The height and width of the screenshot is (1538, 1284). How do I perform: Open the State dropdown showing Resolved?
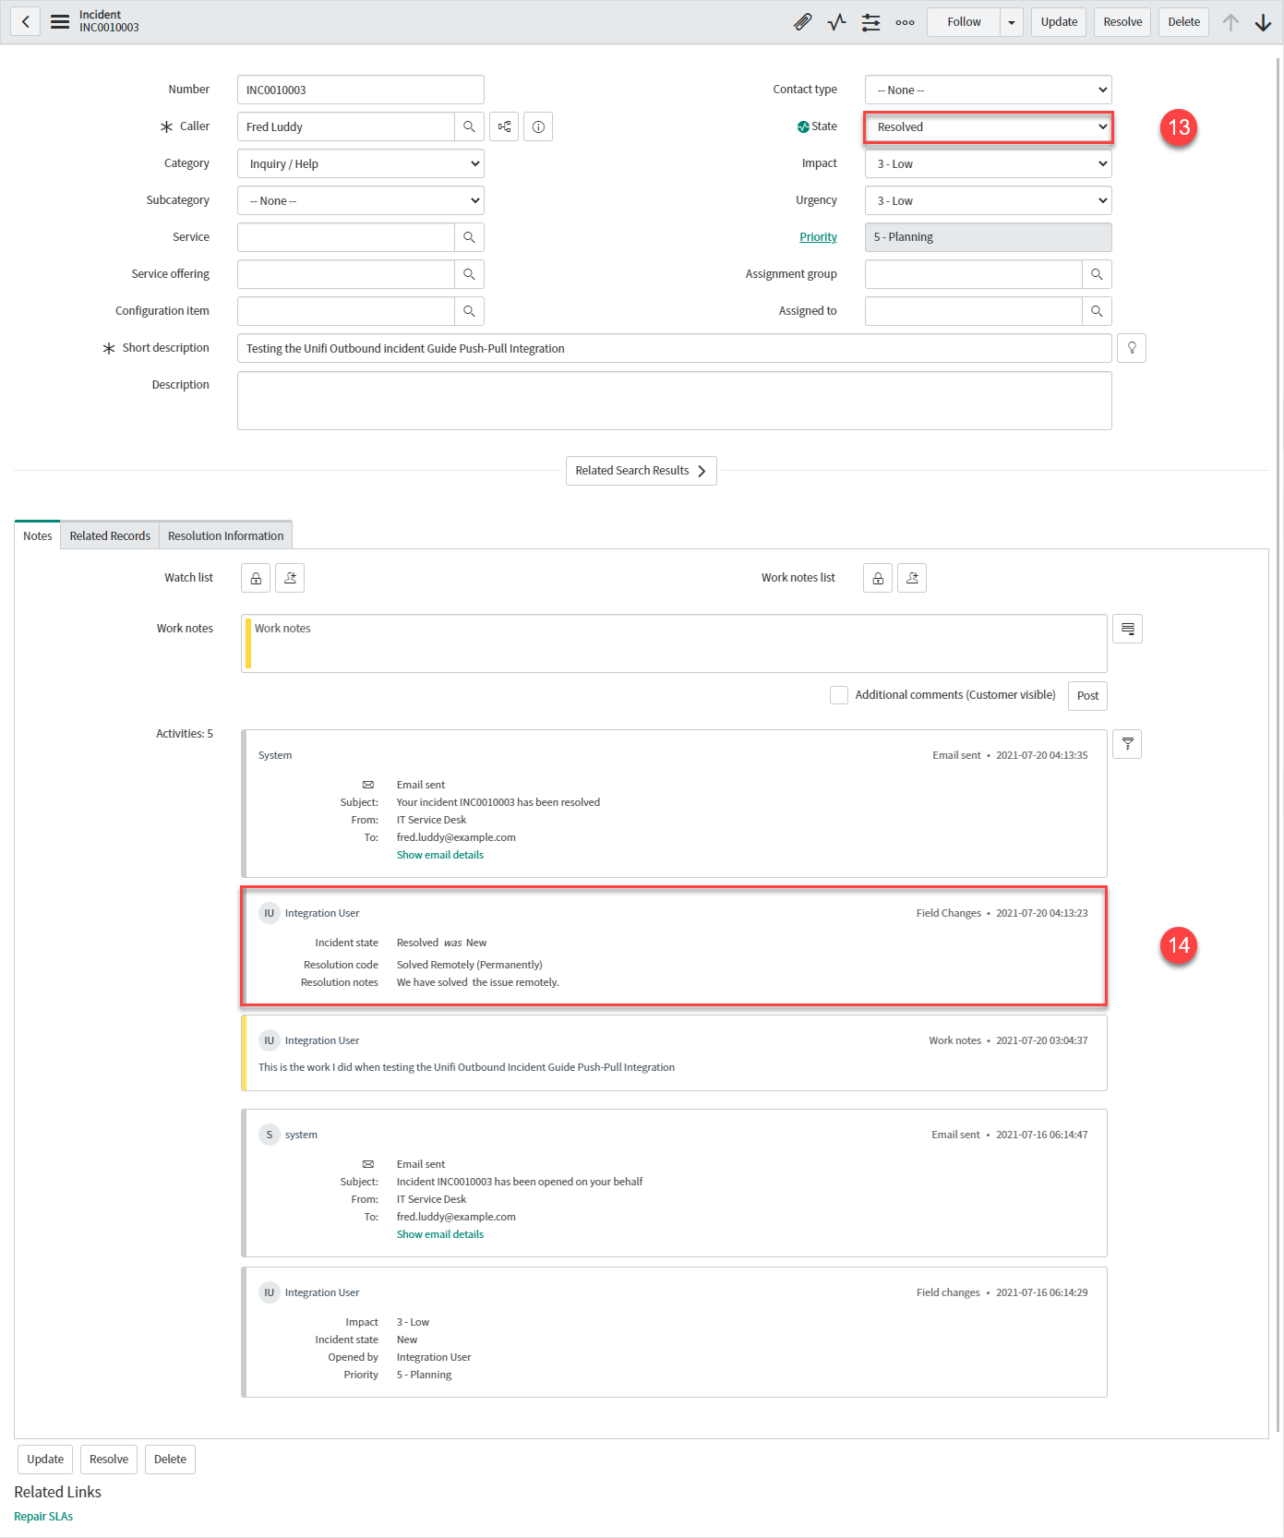pyautogui.click(x=989, y=127)
